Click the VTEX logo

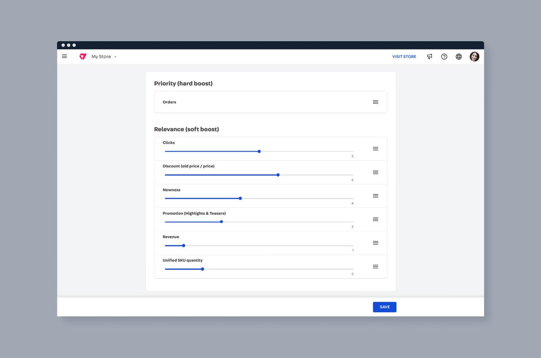82,56
